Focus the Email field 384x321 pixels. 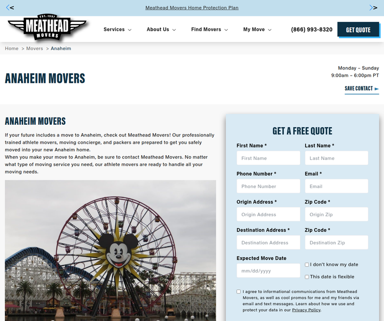(336, 186)
